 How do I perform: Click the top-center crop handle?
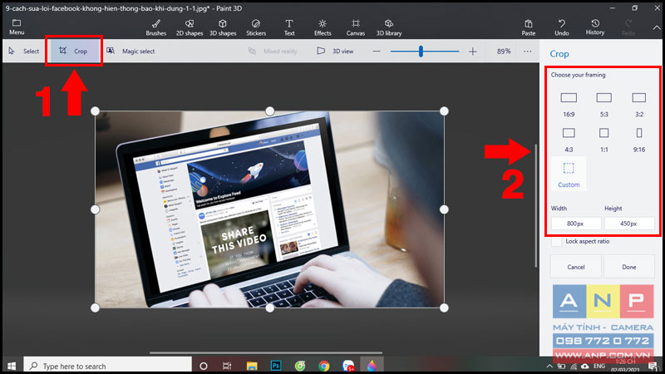click(269, 111)
